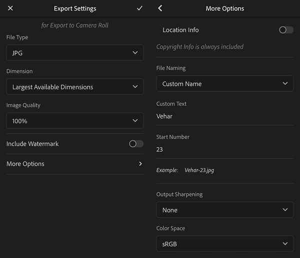Open the Color Space sRGB dropdown
The width and height of the screenshot is (300, 258).
(x=225, y=244)
